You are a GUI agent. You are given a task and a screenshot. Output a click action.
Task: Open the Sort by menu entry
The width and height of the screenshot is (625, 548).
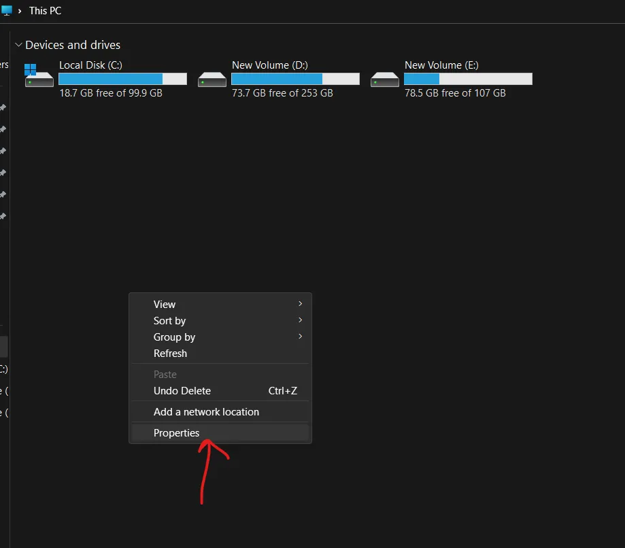pos(169,321)
